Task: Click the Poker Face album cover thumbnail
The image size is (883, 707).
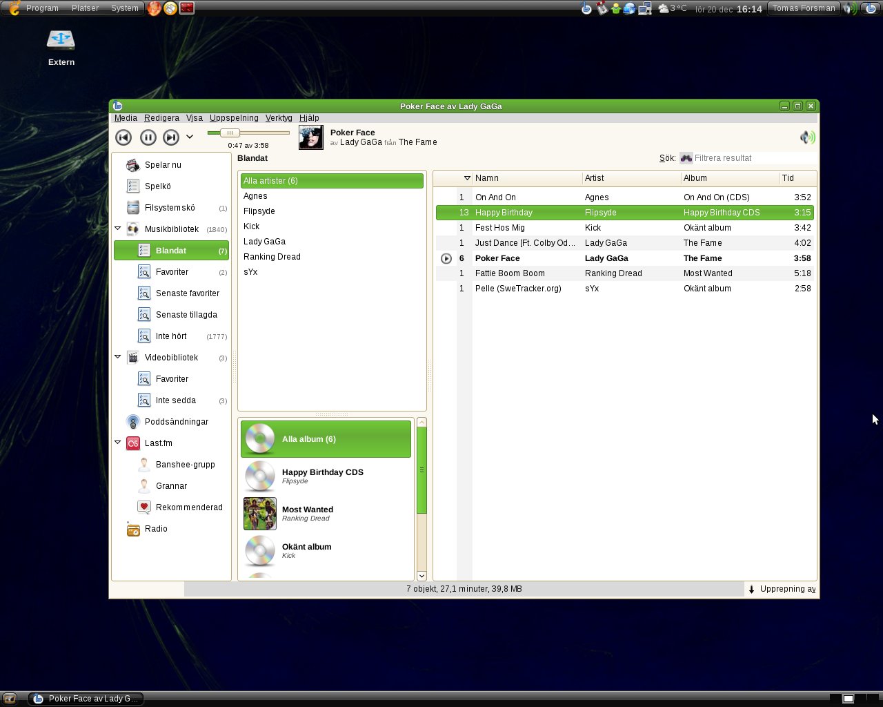Action: tap(311, 137)
